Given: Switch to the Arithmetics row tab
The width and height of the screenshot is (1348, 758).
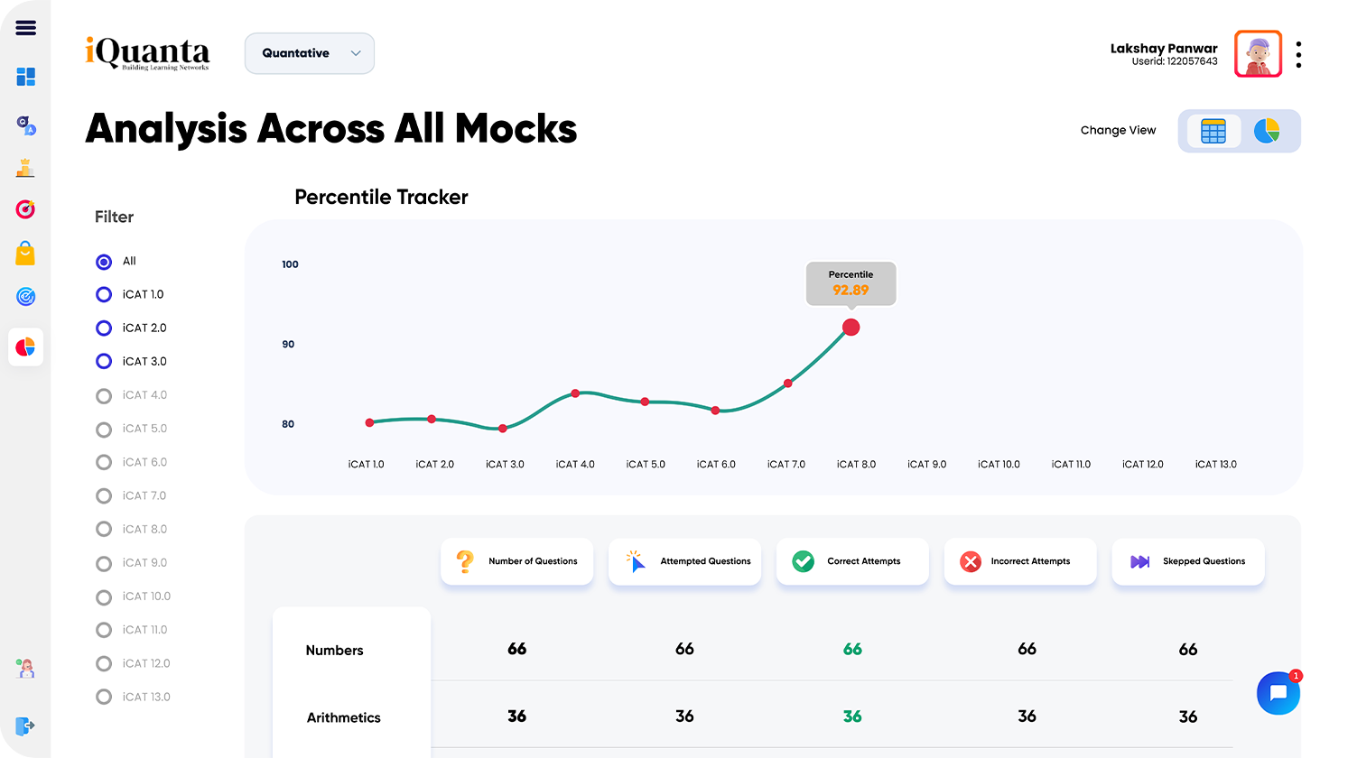Looking at the screenshot, I should point(344,717).
